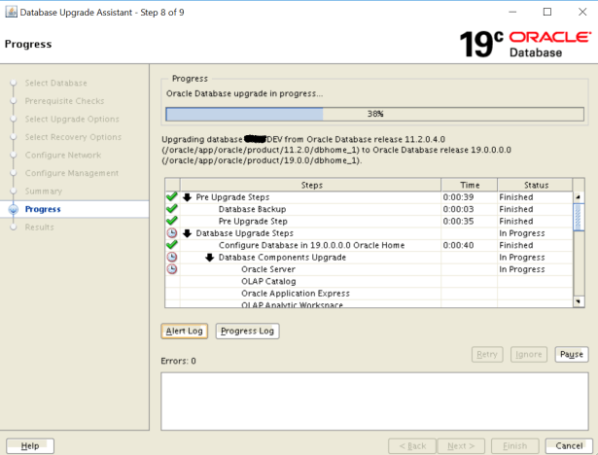Click green checkmark beside Database Backup
Viewport: 598px width, 455px height.
[x=172, y=209]
